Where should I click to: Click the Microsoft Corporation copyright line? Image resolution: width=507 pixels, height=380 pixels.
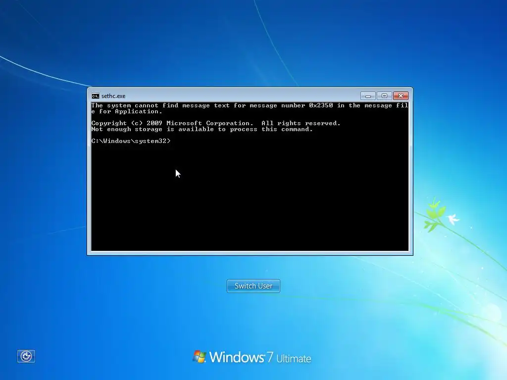click(x=216, y=123)
